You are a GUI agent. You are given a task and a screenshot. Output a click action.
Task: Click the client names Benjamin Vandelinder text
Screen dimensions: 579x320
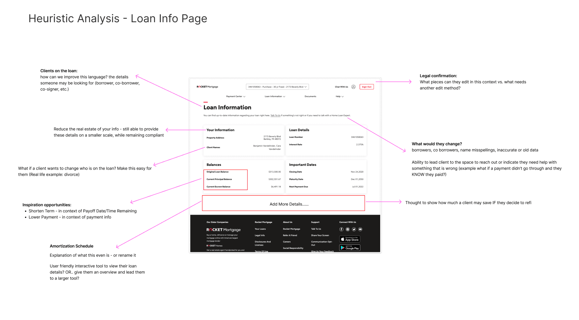[267, 147]
